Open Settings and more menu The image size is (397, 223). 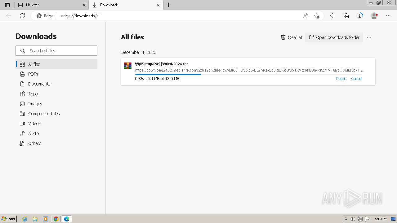tap(388, 16)
